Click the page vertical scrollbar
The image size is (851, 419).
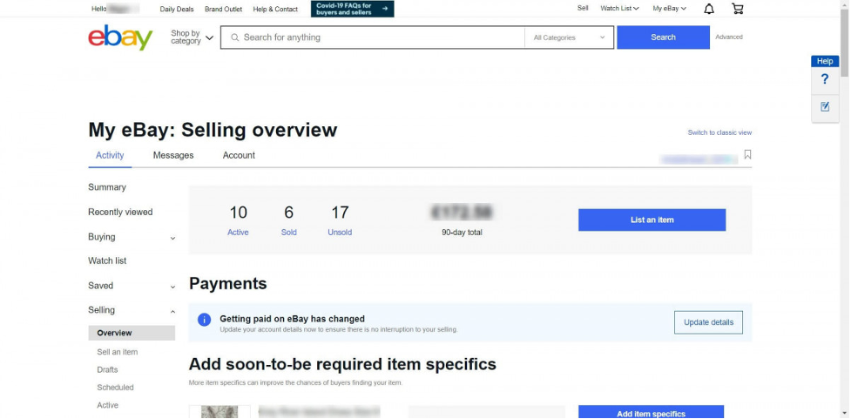click(845, 44)
